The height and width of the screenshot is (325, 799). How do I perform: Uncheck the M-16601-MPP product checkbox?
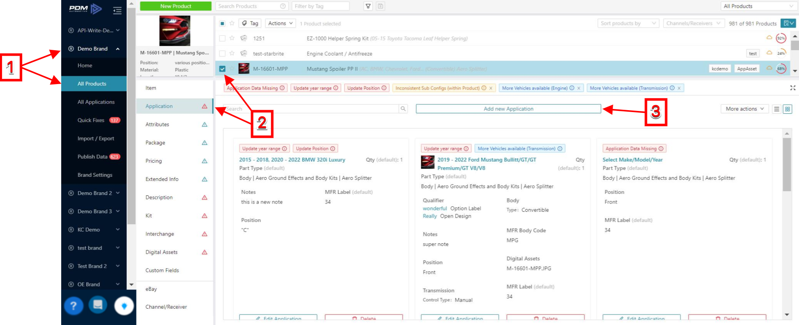click(x=222, y=69)
